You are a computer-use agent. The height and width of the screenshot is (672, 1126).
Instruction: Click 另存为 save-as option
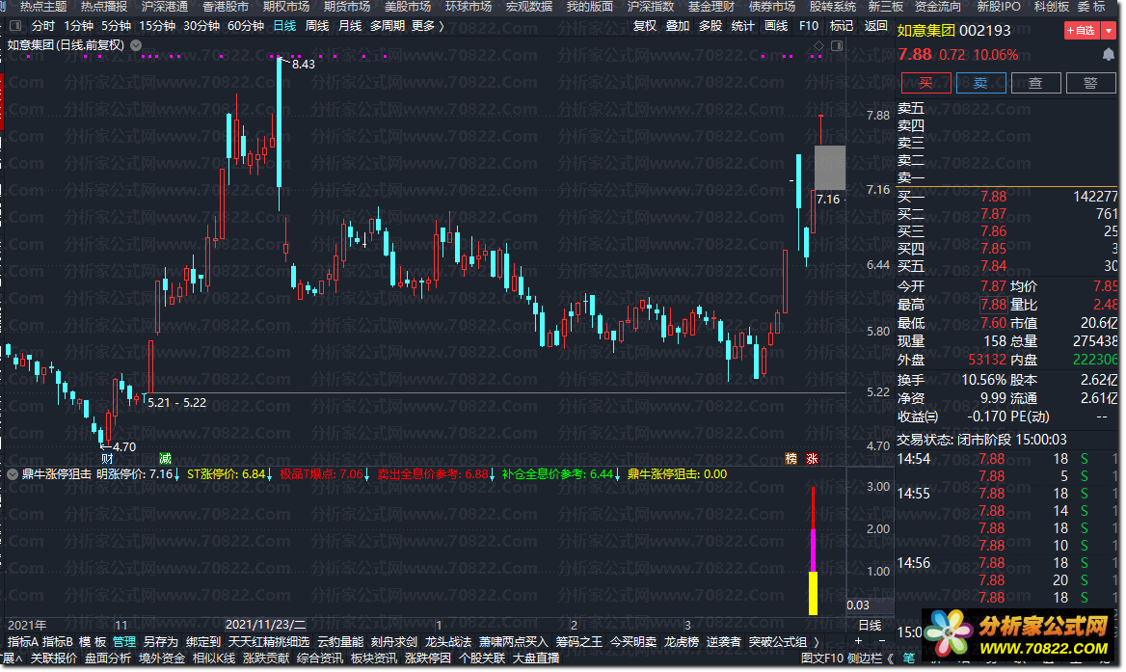click(x=161, y=642)
